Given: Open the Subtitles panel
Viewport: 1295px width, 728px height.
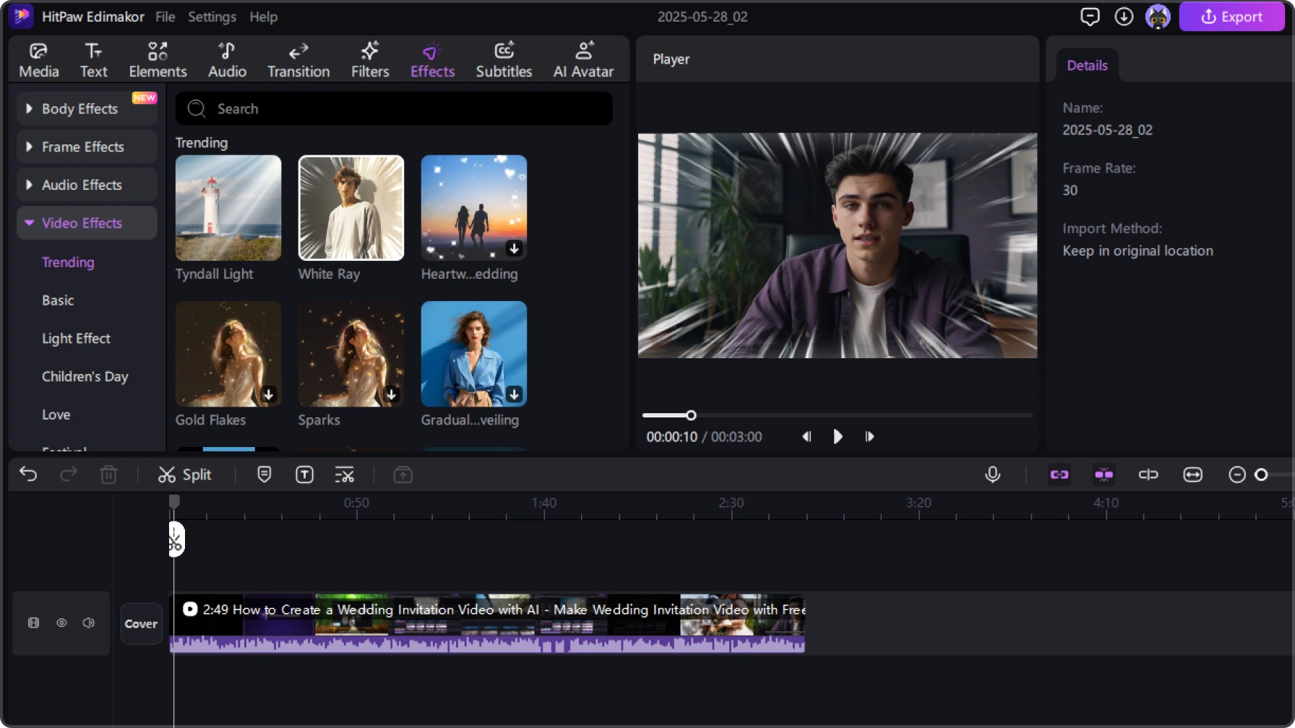Looking at the screenshot, I should 504,60.
